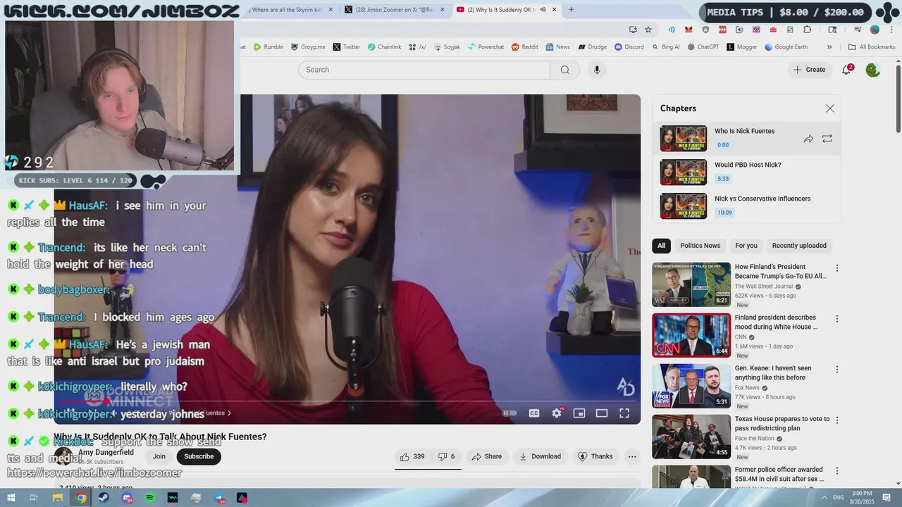Expand hidden bookmarks chevron
The height and width of the screenshot is (507, 902).
coord(829,47)
